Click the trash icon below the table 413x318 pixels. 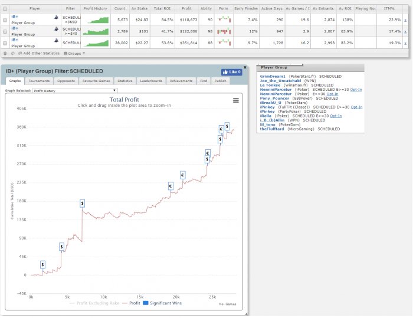pos(5,53)
